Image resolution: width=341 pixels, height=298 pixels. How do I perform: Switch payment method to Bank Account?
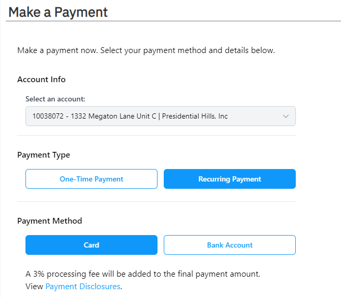(230, 245)
